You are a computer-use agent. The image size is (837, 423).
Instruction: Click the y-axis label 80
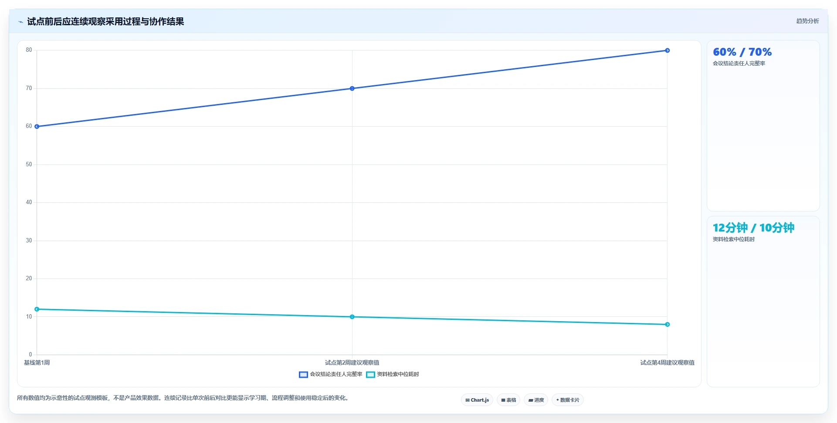(29, 50)
